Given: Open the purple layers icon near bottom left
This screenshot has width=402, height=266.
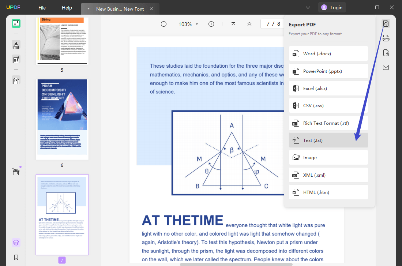Looking at the screenshot, I should click(x=16, y=242).
